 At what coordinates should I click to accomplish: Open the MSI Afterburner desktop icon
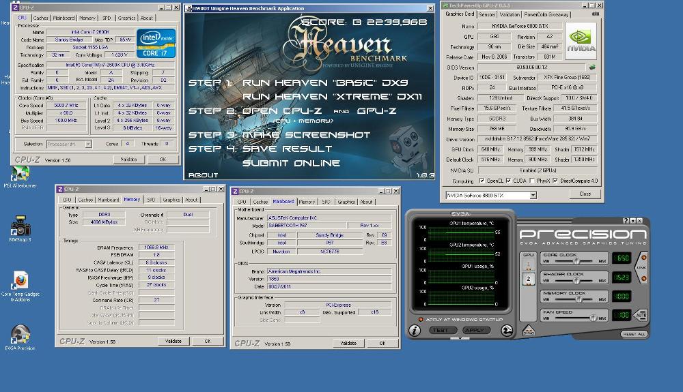20,177
